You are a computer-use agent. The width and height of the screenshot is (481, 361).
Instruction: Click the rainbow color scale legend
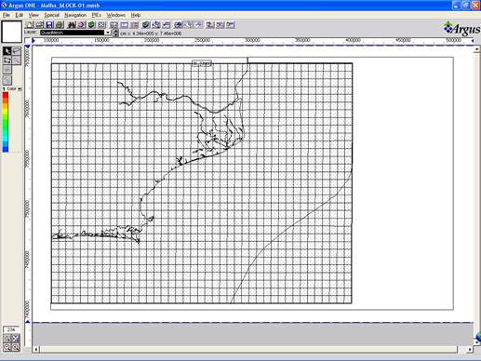point(6,122)
